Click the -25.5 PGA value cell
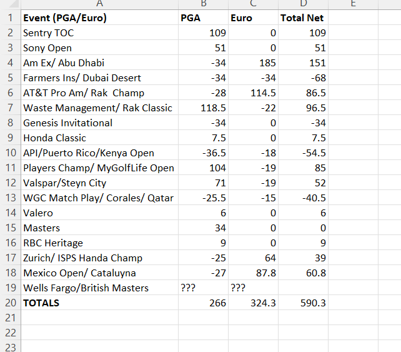 204,198
